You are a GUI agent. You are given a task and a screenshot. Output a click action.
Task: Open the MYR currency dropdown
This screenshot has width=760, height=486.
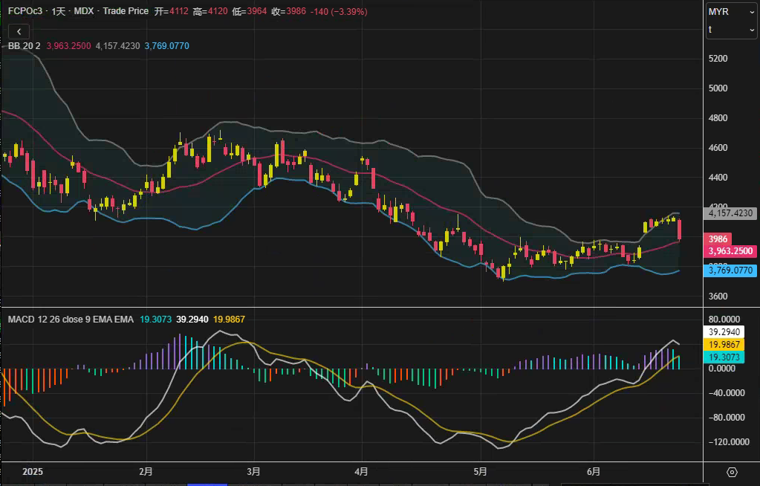(731, 12)
